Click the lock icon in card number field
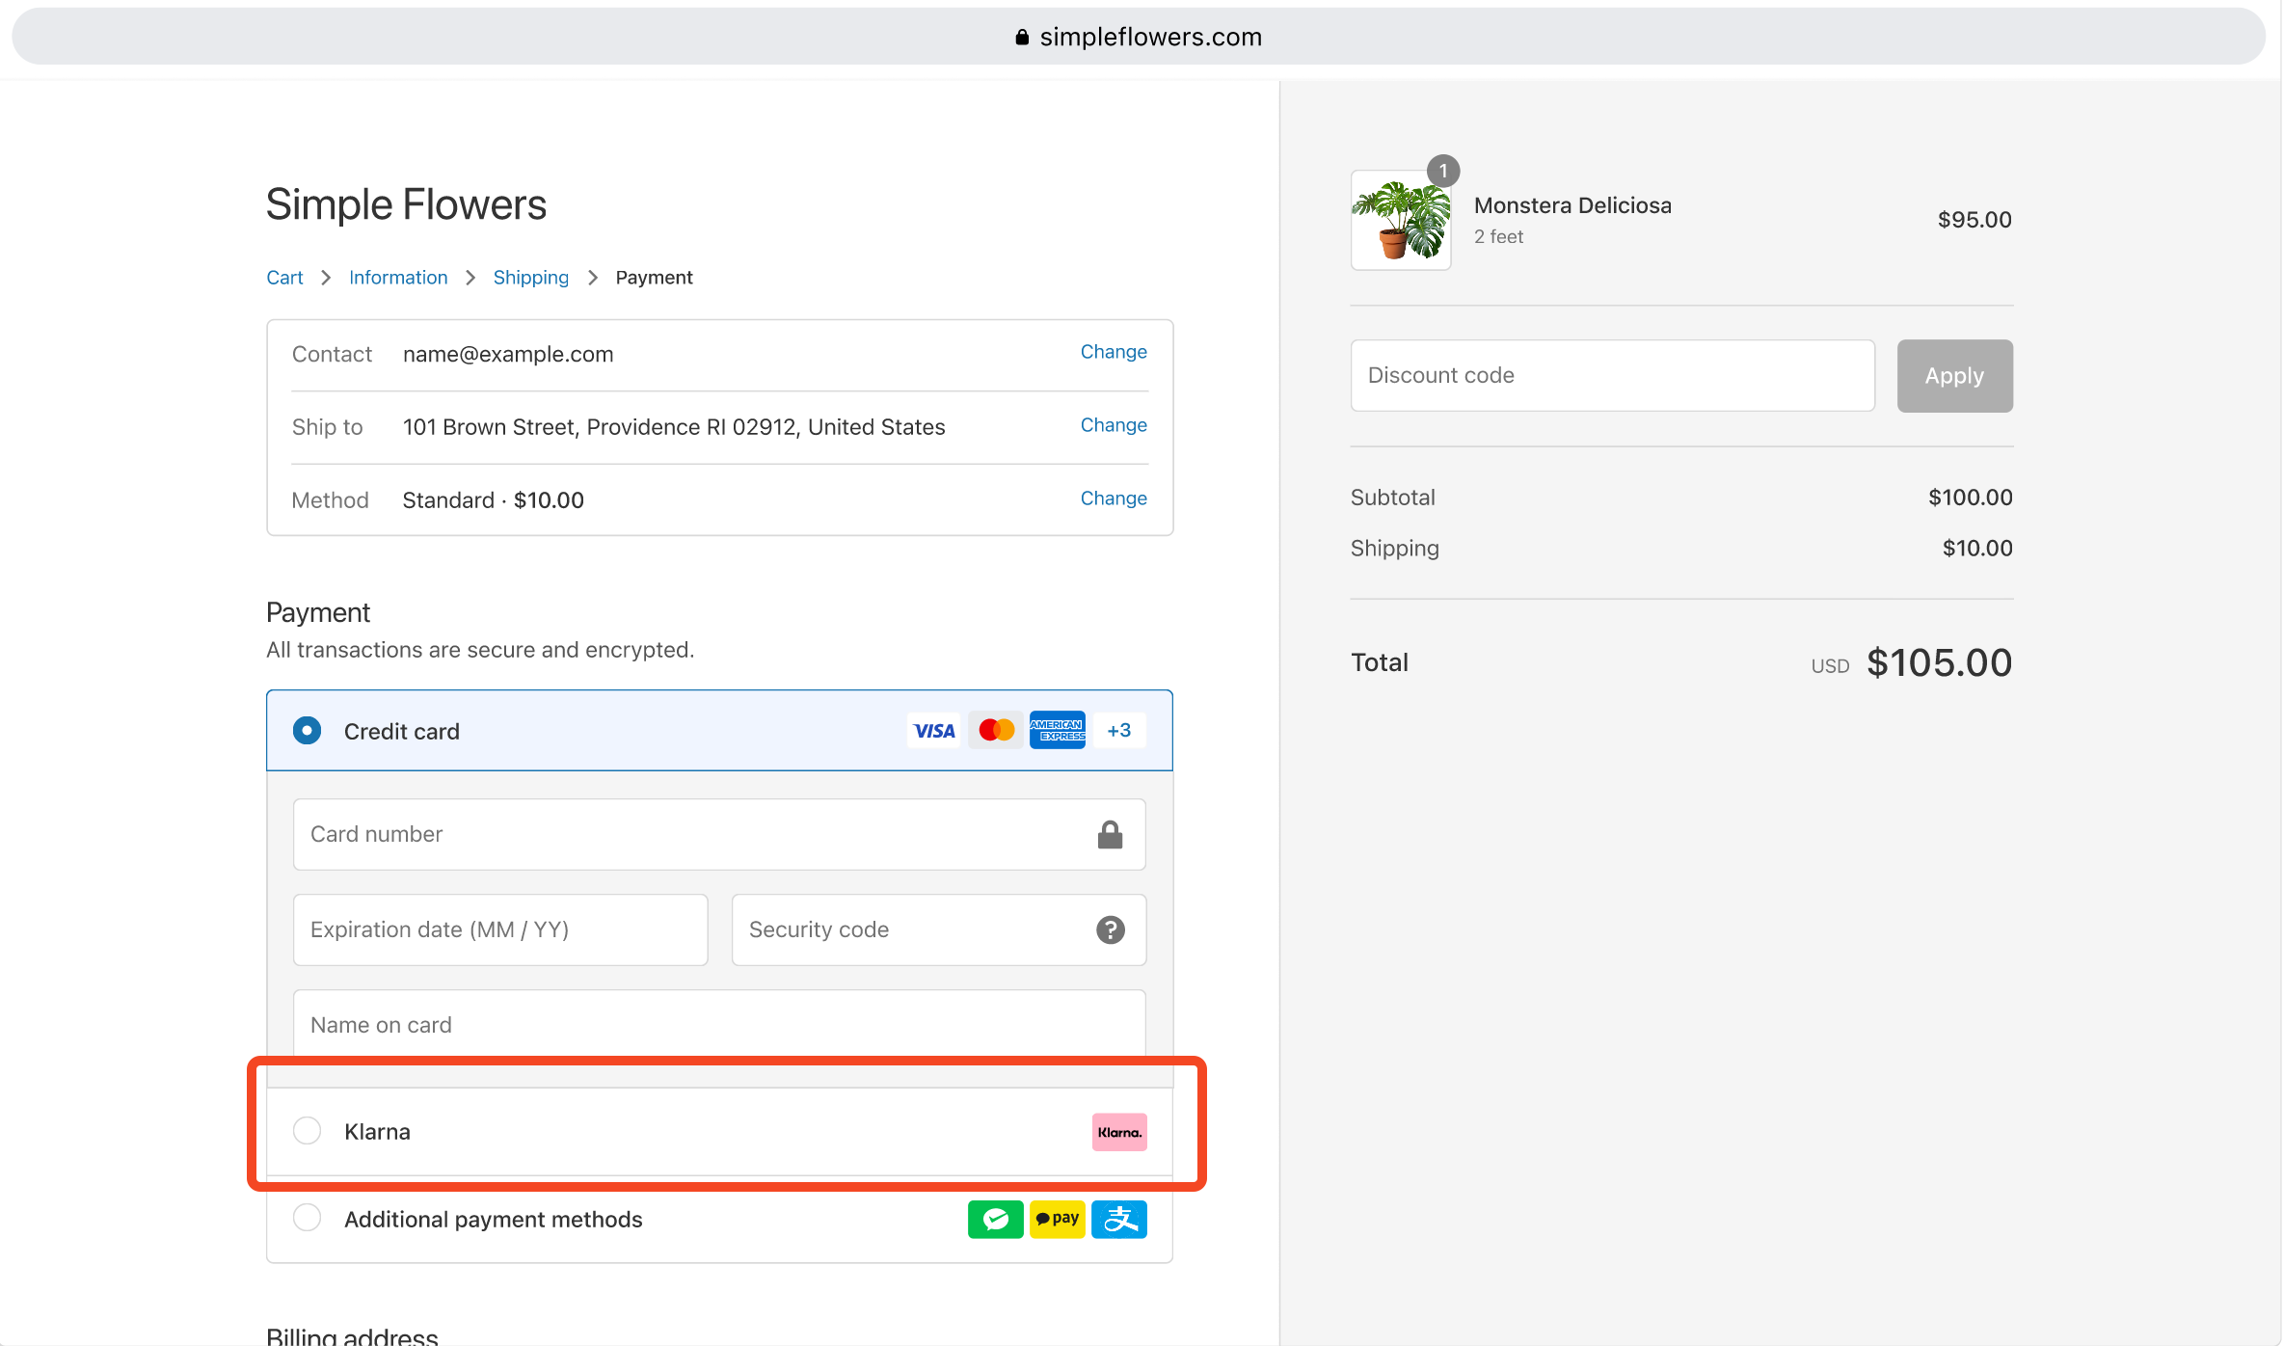The height and width of the screenshot is (1346, 2283). click(x=1111, y=834)
